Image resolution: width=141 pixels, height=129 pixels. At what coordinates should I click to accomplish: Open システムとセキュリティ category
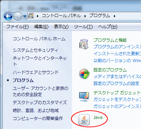36,50
